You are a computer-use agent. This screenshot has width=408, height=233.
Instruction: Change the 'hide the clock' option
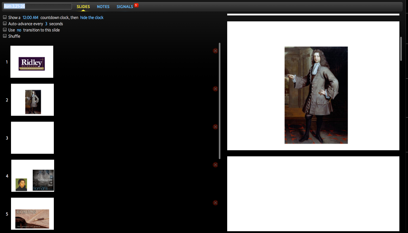92,18
